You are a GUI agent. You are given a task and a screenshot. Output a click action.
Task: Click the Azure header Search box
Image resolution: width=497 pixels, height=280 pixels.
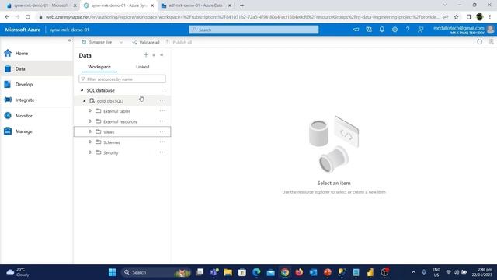point(254,30)
